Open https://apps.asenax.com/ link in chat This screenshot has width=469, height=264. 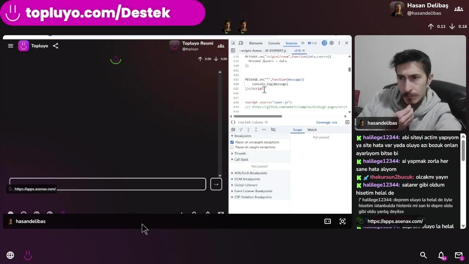[x=395, y=221]
